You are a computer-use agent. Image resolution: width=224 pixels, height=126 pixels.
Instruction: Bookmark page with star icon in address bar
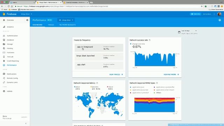point(202,6)
